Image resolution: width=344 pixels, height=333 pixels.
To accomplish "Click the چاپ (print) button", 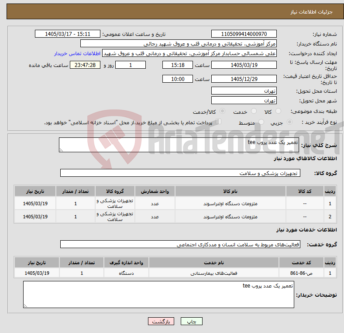I will click(x=191, y=321).
